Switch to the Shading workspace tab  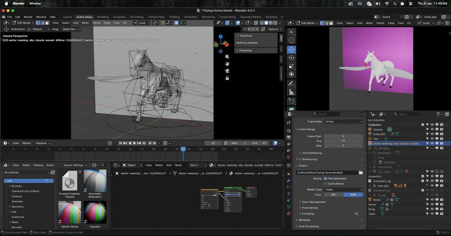click(x=174, y=17)
